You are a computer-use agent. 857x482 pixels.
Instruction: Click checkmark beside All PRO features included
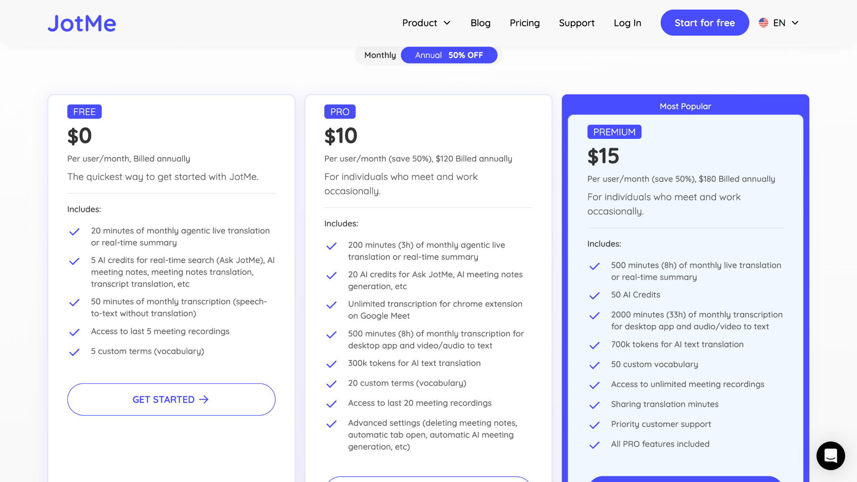tap(595, 445)
